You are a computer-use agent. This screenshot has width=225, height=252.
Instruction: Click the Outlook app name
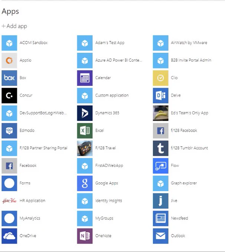click(x=178, y=236)
